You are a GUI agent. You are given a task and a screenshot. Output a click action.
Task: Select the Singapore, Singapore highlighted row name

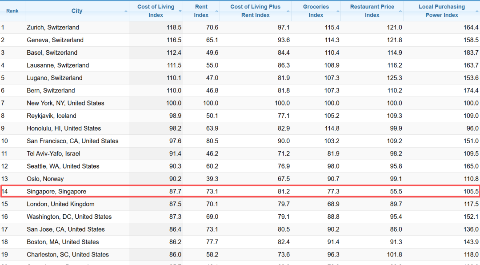pyautogui.click(x=56, y=192)
